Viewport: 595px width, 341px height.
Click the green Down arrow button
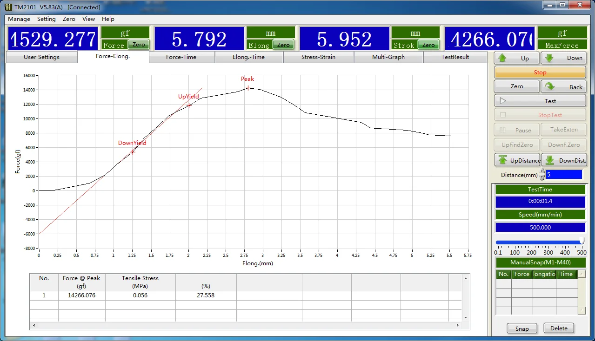point(563,58)
